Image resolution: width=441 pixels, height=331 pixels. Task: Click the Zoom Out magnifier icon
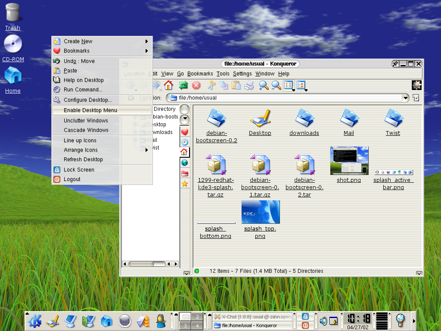coord(276,85)
